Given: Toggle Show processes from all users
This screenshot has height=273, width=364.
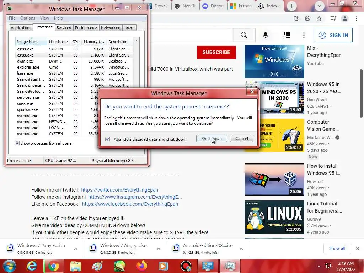Looking at the screenshot, I should (x=17, y=143).
